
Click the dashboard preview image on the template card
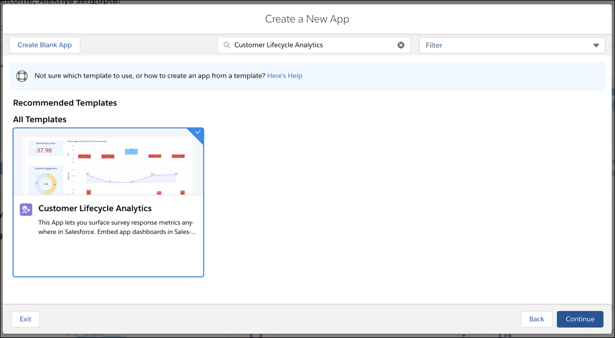(x=108, y=162)
